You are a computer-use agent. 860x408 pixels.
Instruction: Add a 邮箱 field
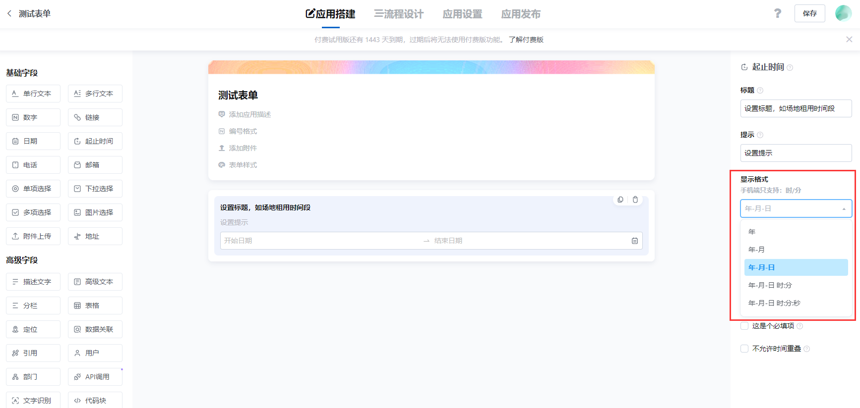click(95, 165)
